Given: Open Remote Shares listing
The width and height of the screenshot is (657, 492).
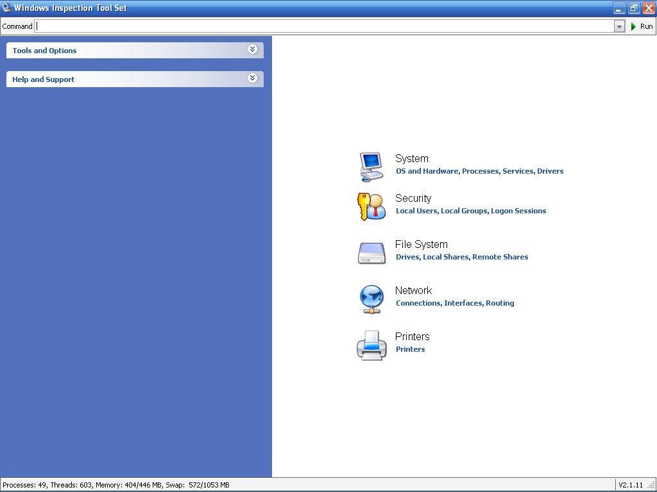Looking at the screenshot, I should pos(500,256).
